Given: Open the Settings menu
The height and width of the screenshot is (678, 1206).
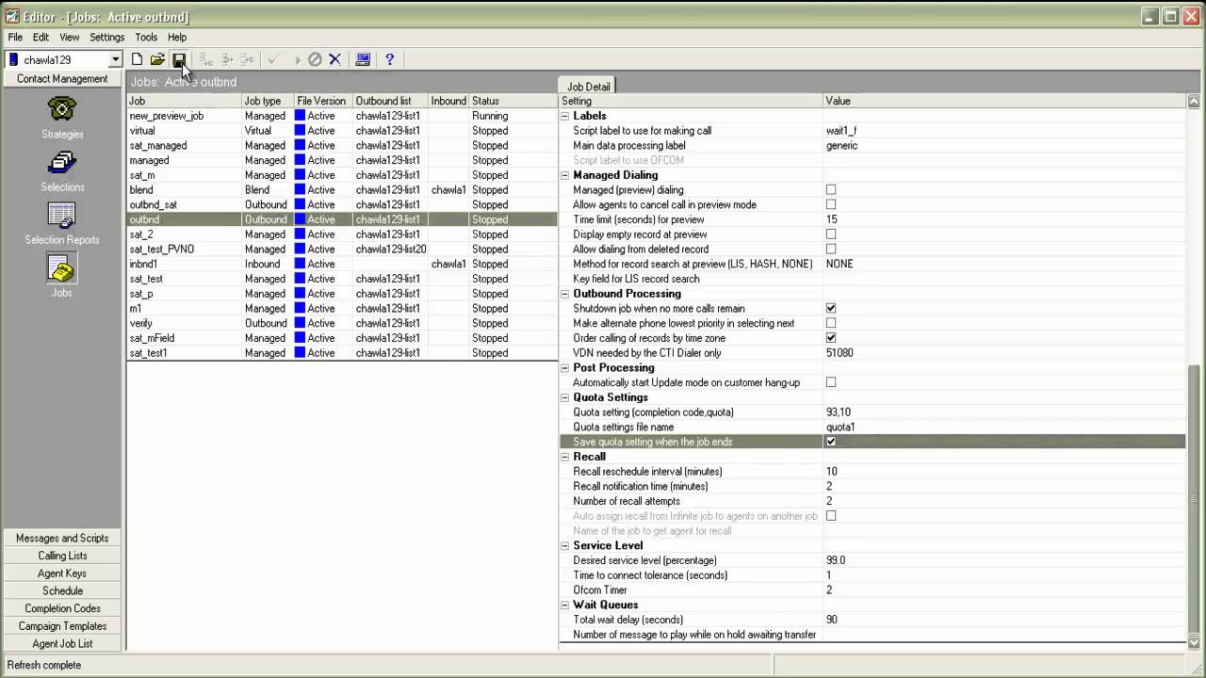Looking at the screenshot, I should tap(106, 38).
